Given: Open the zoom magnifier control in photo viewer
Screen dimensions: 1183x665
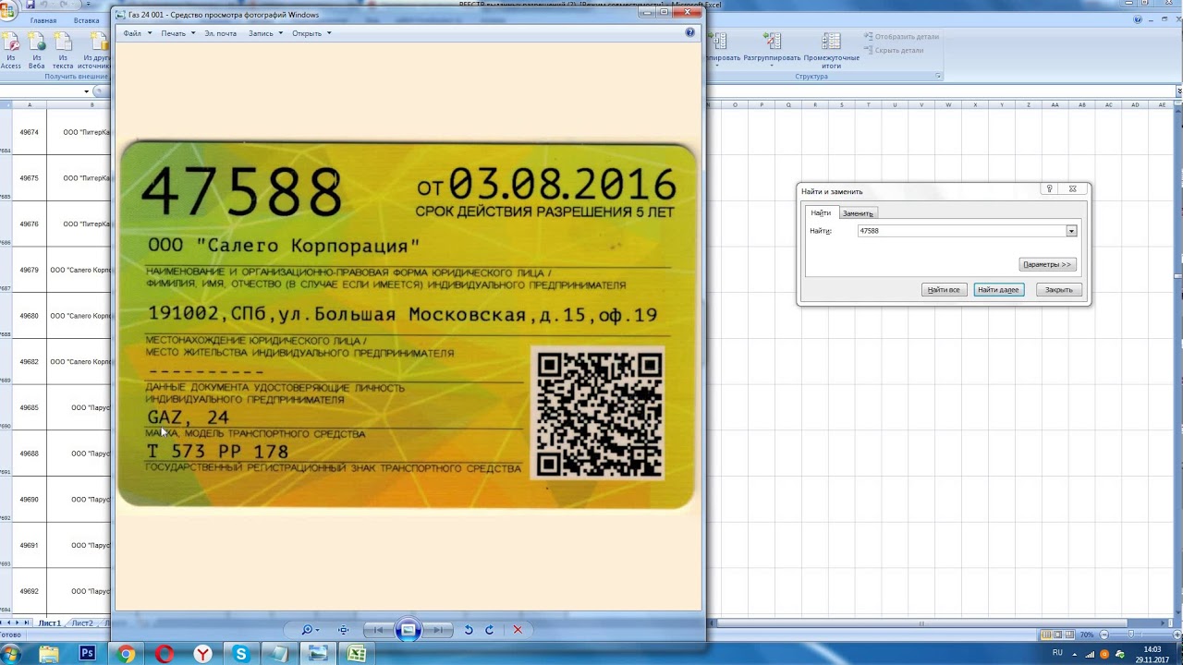Looking at the screenshot, I should (310, 630).
